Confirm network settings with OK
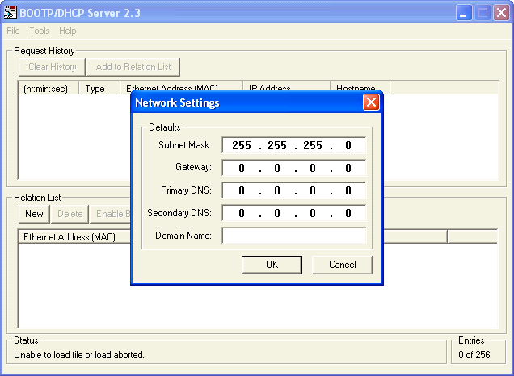The height and width of the screenshot is (376, 514). [x=272, y=265]
